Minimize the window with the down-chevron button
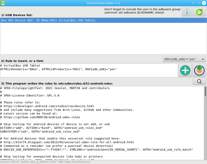 (x=193, y=3)
